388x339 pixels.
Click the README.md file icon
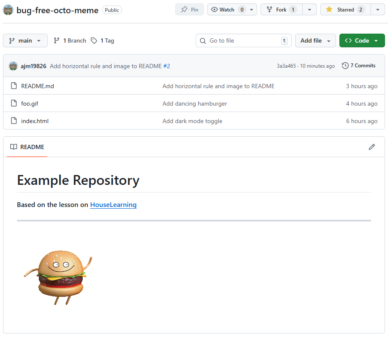click(x=14, y=86)
